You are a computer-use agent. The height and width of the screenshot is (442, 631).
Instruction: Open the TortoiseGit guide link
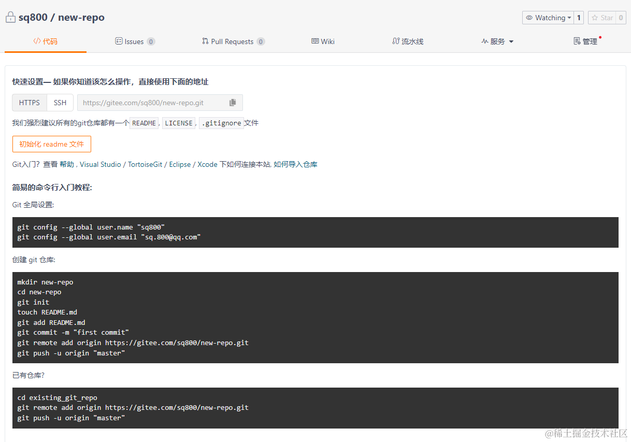[x=145, y=164]
